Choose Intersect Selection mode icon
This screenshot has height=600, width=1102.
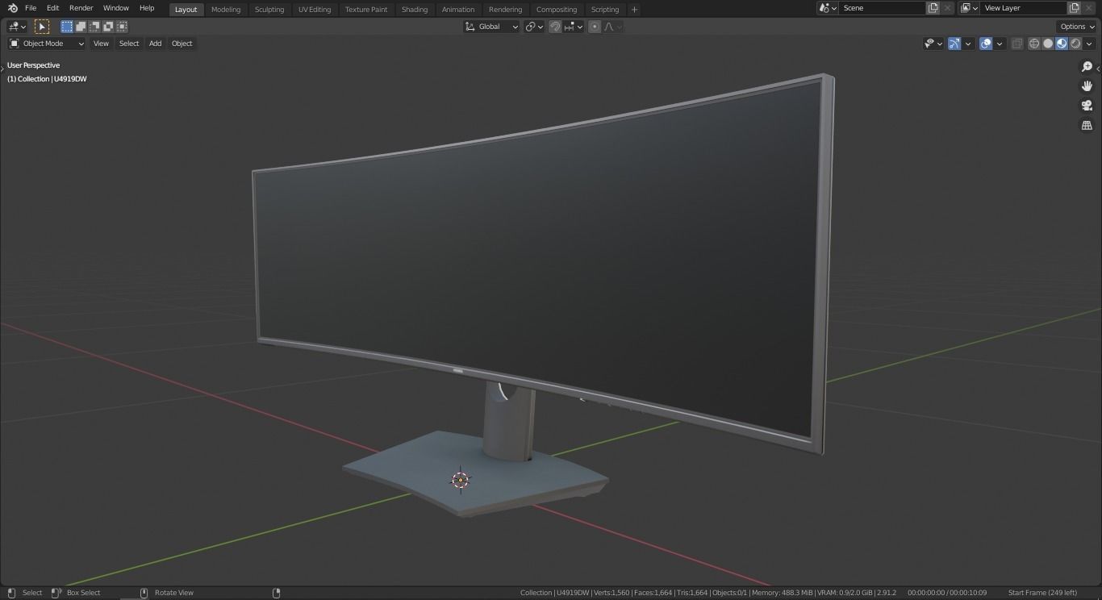point(122,27)
